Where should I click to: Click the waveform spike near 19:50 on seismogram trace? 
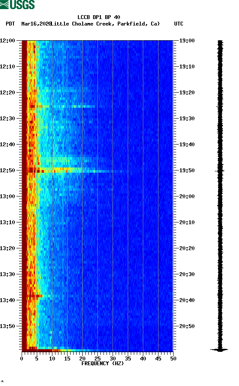coord(220,170)
